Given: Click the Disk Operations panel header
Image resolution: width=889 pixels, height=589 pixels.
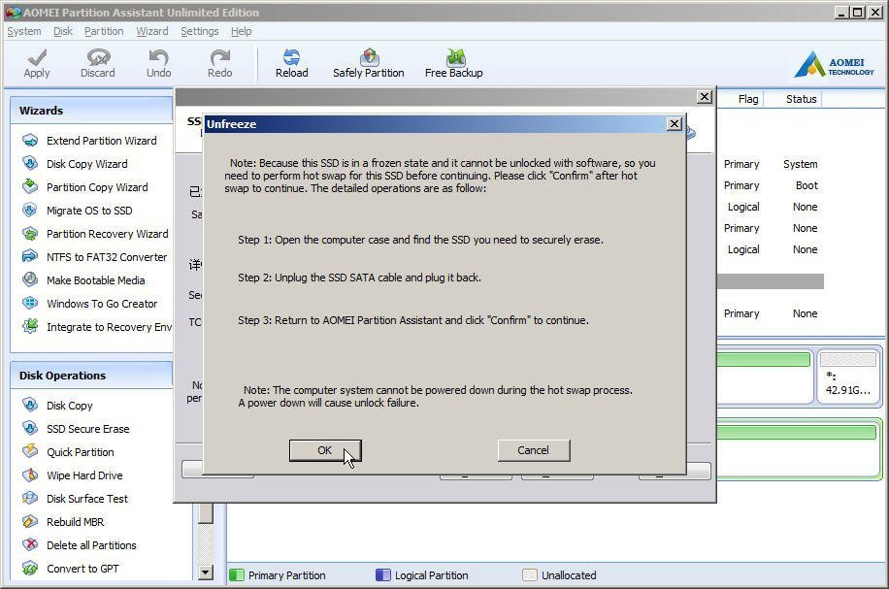Looking at the screenshot, I should pos(91,376).
